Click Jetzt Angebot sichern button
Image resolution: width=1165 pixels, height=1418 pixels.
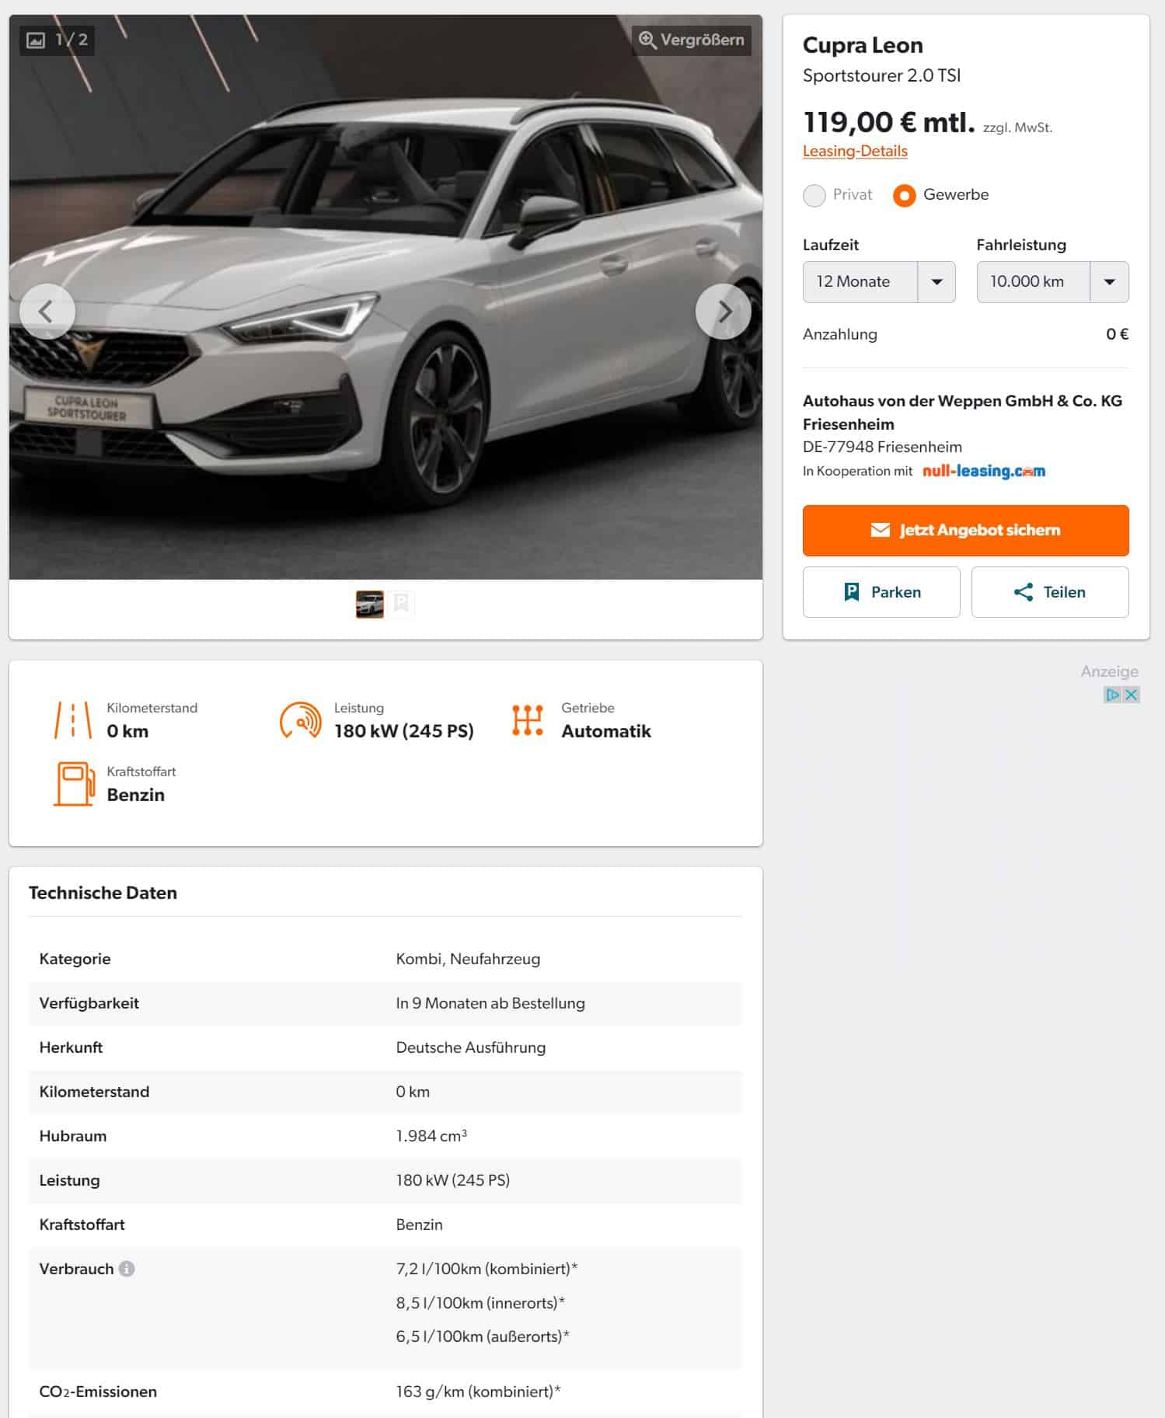coord(965,530)
